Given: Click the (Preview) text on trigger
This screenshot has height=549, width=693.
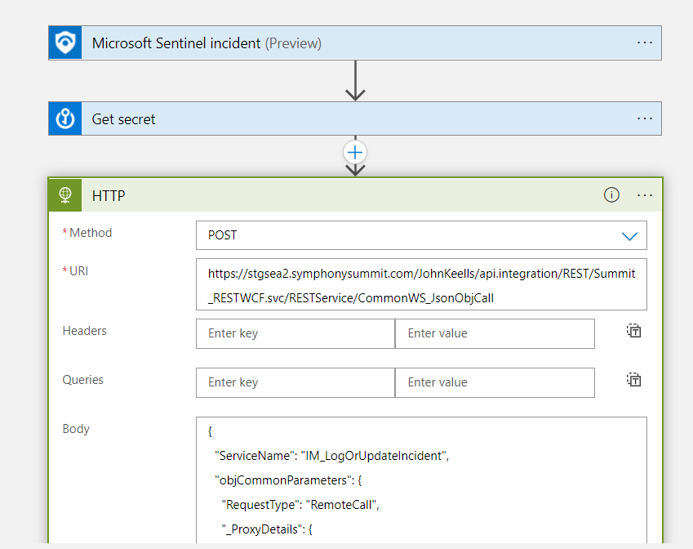Looking at the screenshot, I should (293, 43).
